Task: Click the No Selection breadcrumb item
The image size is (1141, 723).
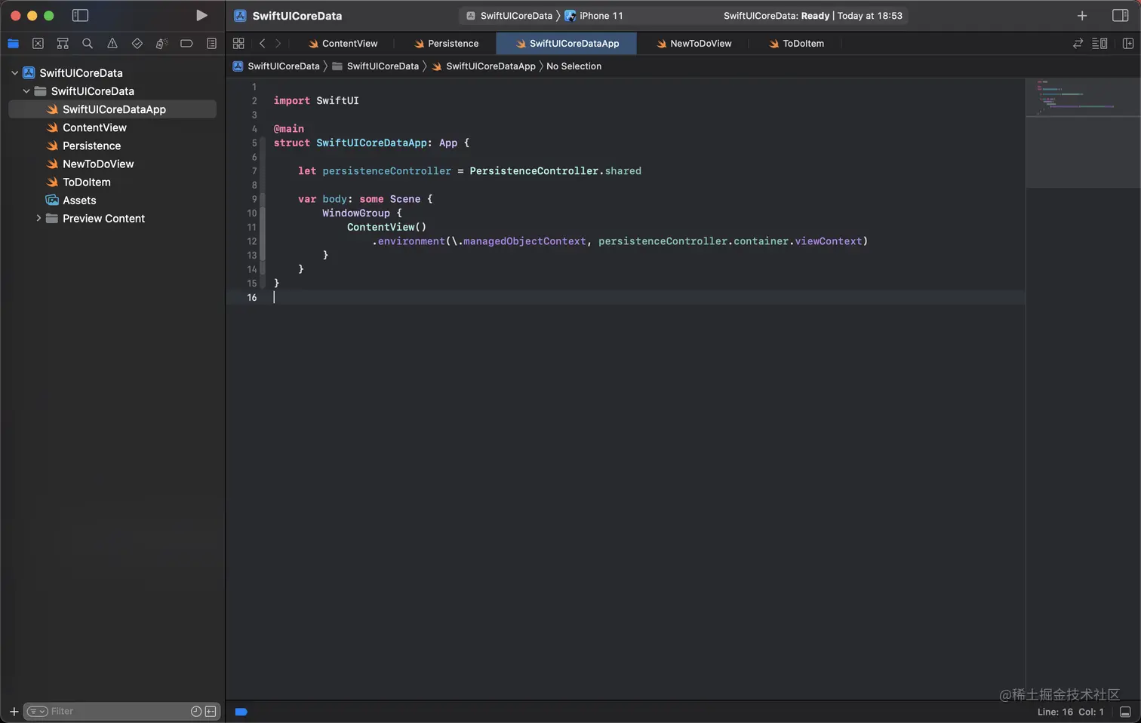Action: 574,66
